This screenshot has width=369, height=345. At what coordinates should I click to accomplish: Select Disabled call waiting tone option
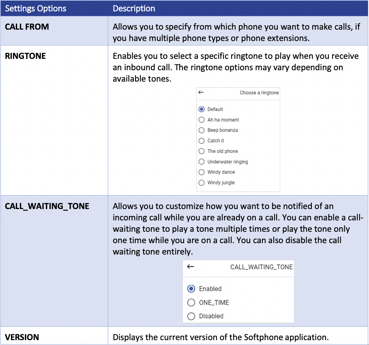pyautogui.click(x=191, y=316)
